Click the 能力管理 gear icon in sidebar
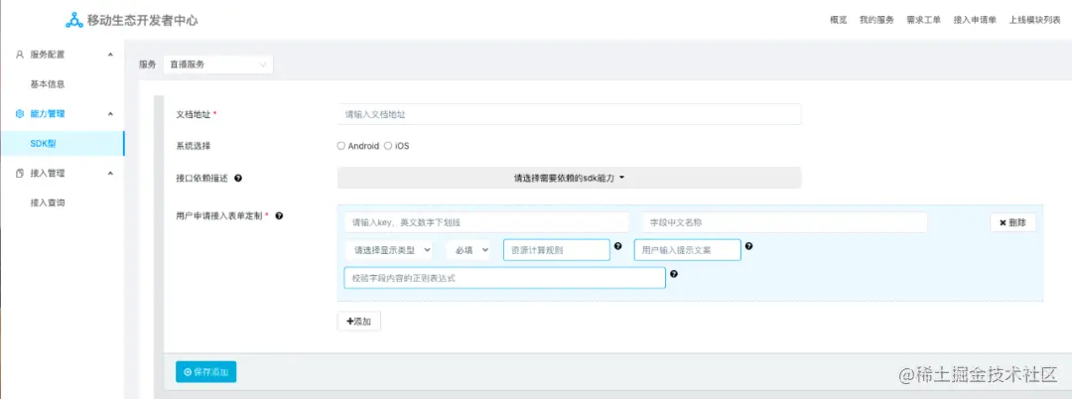This screenshot has width=1072, height=399. 20,113
